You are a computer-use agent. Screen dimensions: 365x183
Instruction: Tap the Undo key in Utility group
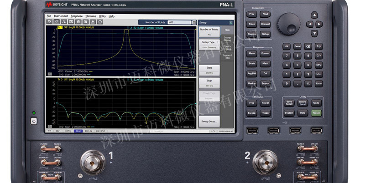pyautogui.click(x=316, y=103)
